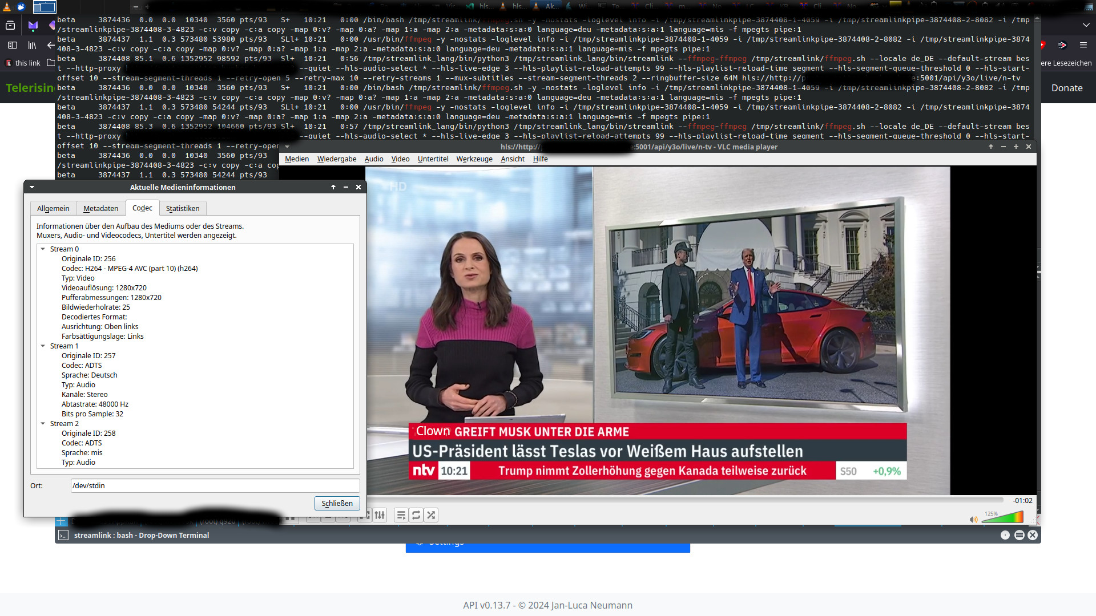Screen dimensions: 1096x616
Task: Open the Audio menu in VLC
Action: click(x=374, y=159)
